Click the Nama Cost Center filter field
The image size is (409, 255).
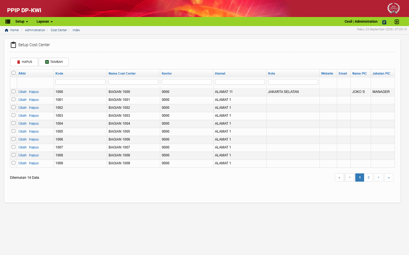pos(133,82)
